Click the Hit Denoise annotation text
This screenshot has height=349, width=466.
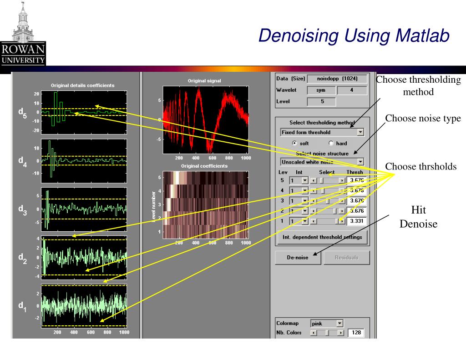[x=419, y=217]
